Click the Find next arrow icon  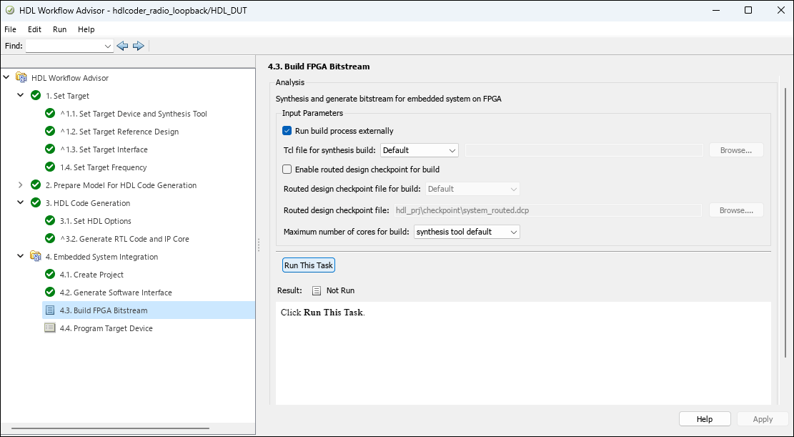click(x=139, y=46)
